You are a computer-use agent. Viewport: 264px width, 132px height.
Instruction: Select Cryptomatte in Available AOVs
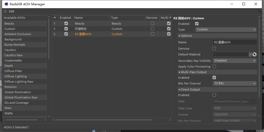click(25, 60)
